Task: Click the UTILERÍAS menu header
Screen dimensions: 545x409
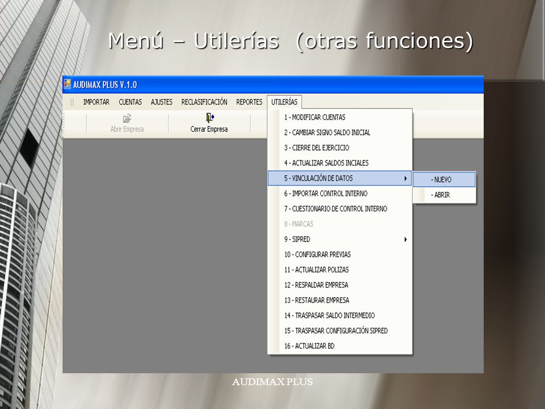Action: click(284, 102)
